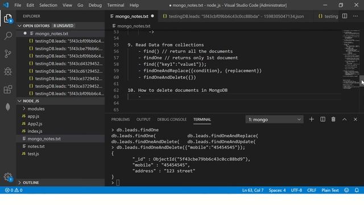Change line ending via 'CRLF' status item

coord(312,190)
